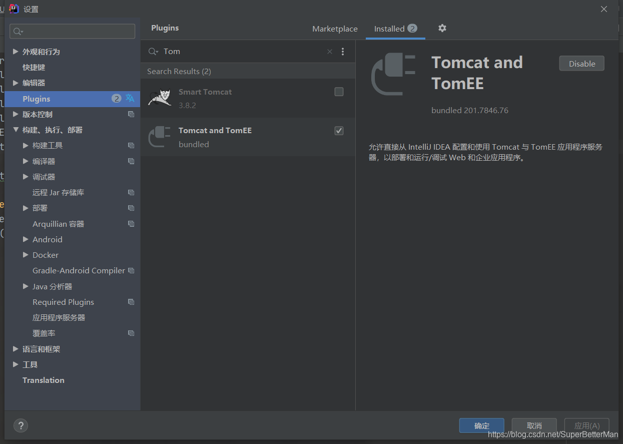Expand the Android subtree

pyautogui.click(x=26, y=239)
